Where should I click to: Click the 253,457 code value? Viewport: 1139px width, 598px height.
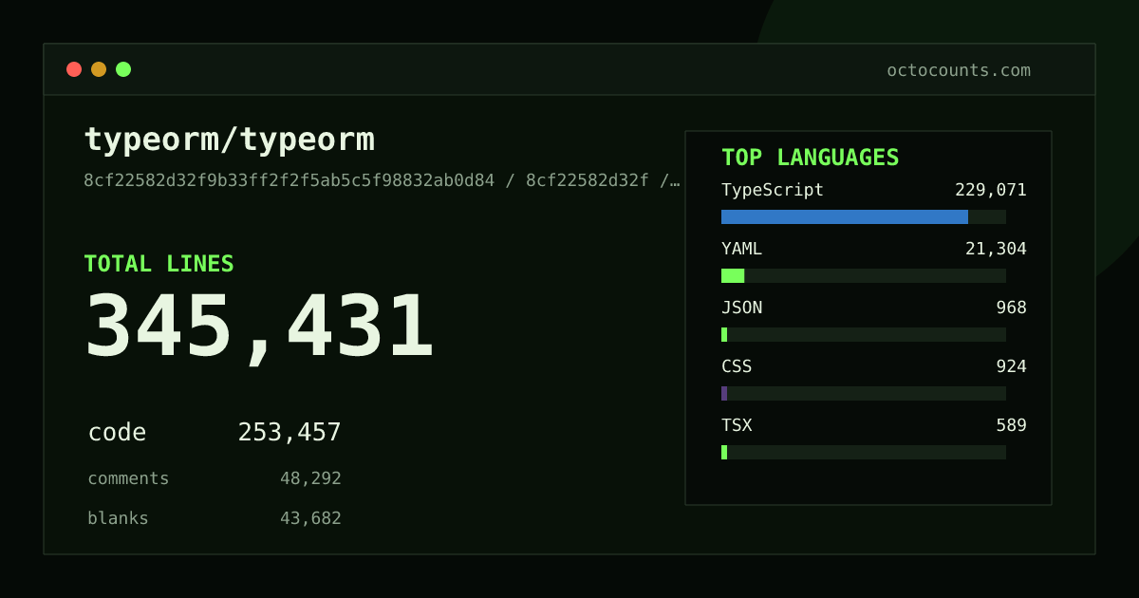[289, 433]
